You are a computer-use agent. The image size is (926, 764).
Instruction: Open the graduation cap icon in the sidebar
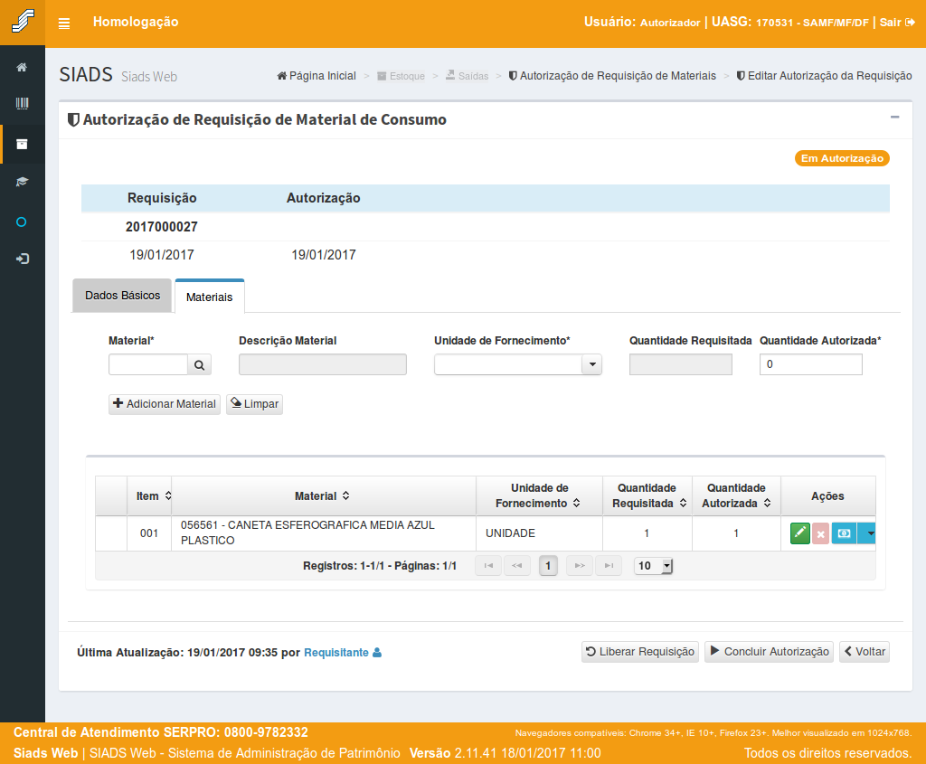22,182
